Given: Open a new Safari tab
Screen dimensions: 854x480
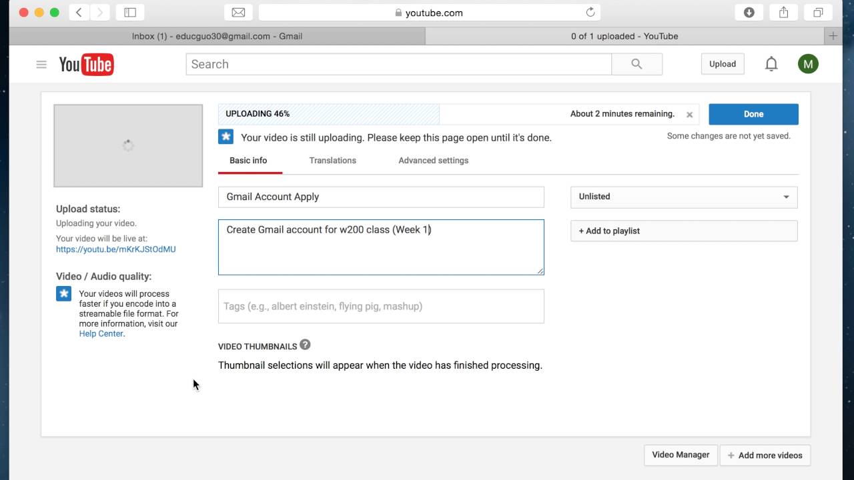Looking at the screenshot, I should tap(833, 36).
